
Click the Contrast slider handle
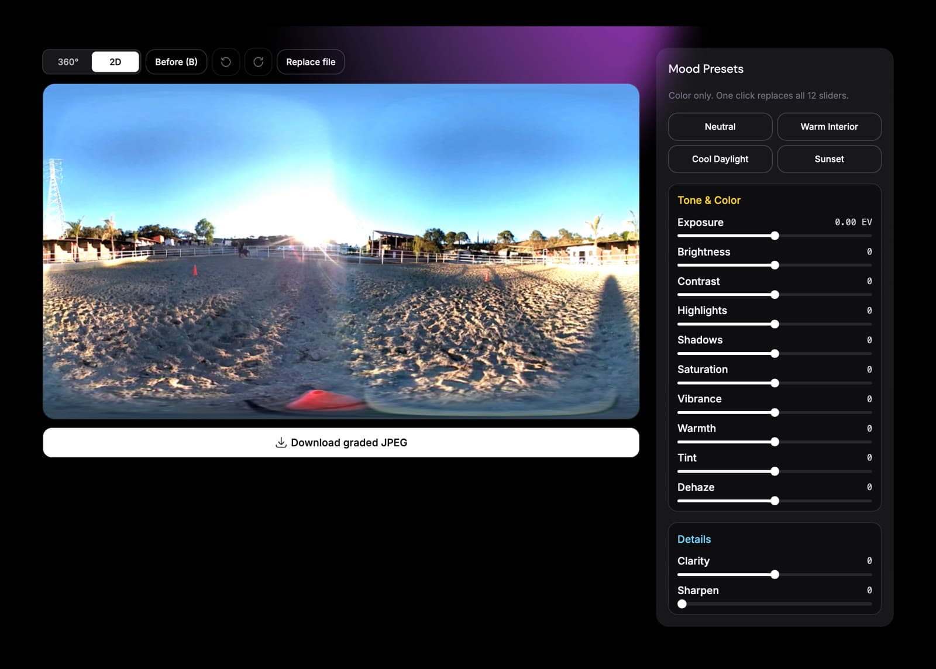[x=775, y=295]
